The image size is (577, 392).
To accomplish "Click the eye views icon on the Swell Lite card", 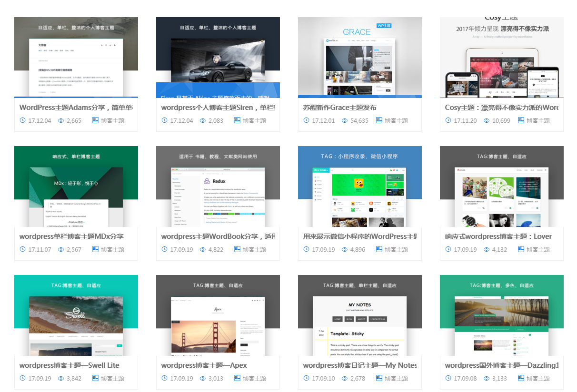I will pos(61,378).
